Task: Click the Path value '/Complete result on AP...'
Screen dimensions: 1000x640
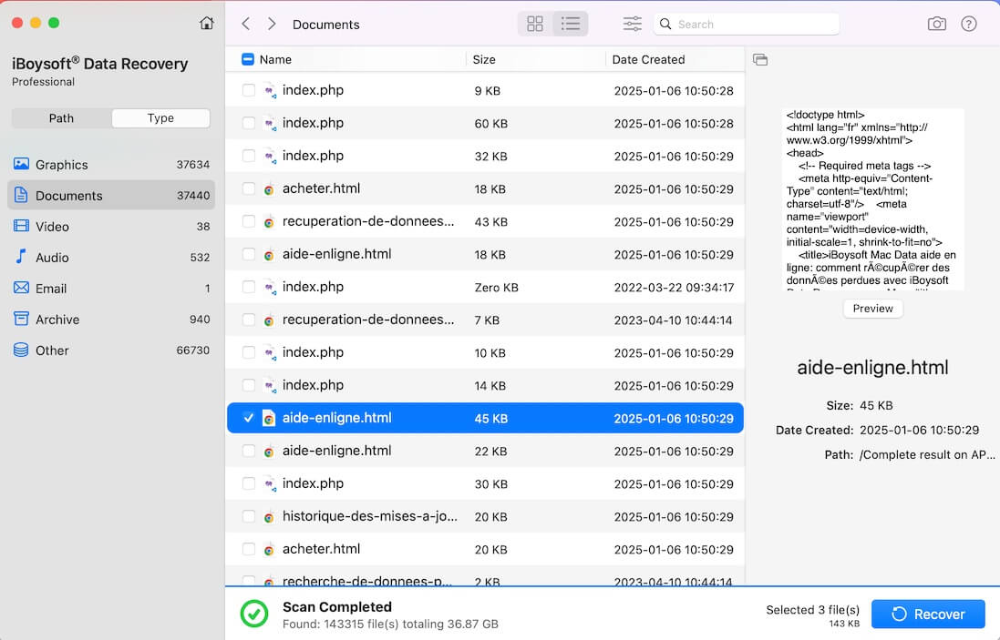Action: pyautogui.click(x=927, y=455)
